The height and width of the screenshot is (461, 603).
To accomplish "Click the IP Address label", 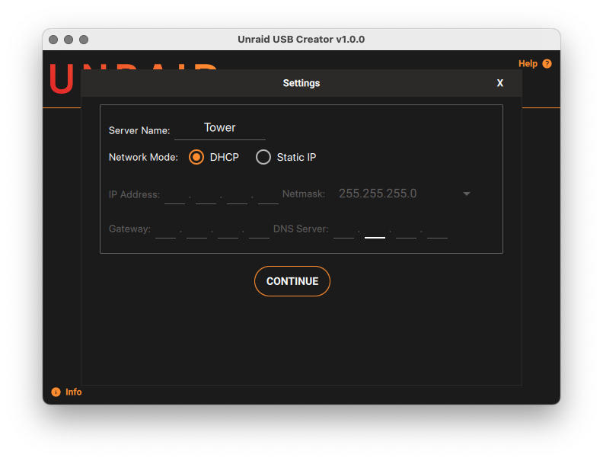I will click(134, 194).
